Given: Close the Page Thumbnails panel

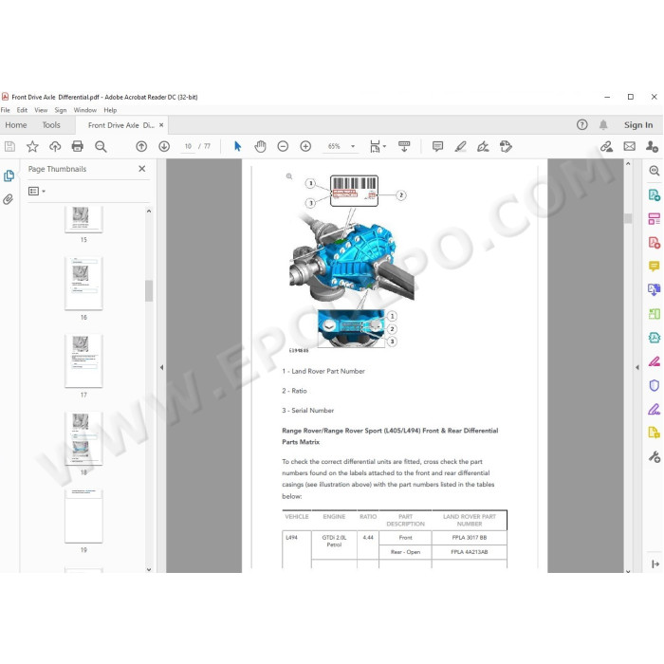Looking at the screenshot, I should click(142, 169).
